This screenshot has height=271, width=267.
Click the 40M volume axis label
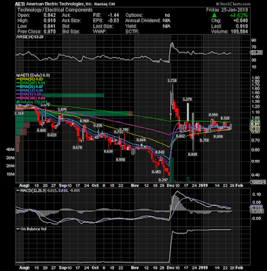[11, 150]
